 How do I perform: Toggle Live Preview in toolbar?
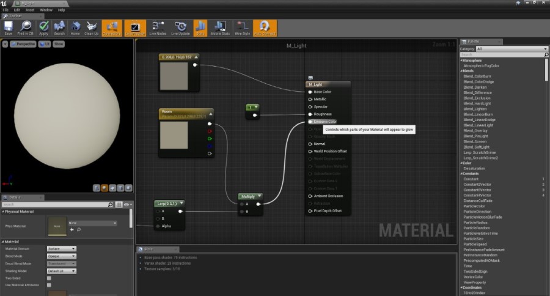click(135, 26)
